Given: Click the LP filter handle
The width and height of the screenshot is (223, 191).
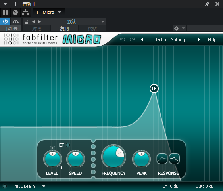Looking at the screenshot, I should (x=154, y=88).
